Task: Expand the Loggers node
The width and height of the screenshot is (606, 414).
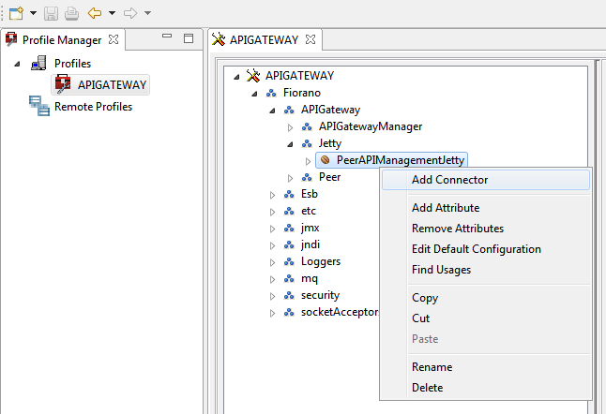Action: tap(272, 263)
